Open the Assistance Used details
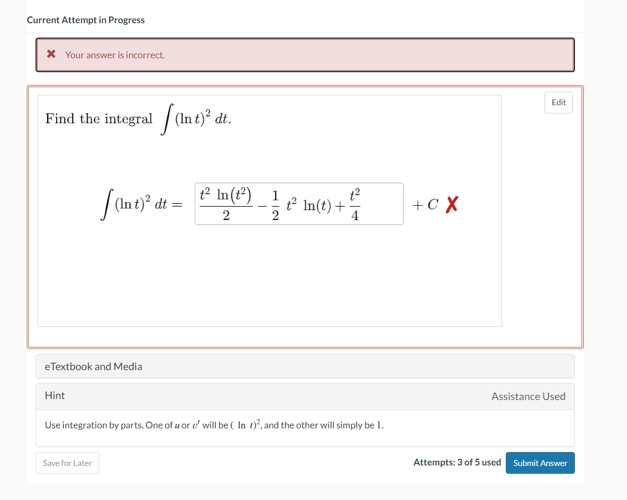Image resolution: width=627 pixels, height=500 pixels. coord(529,396)
